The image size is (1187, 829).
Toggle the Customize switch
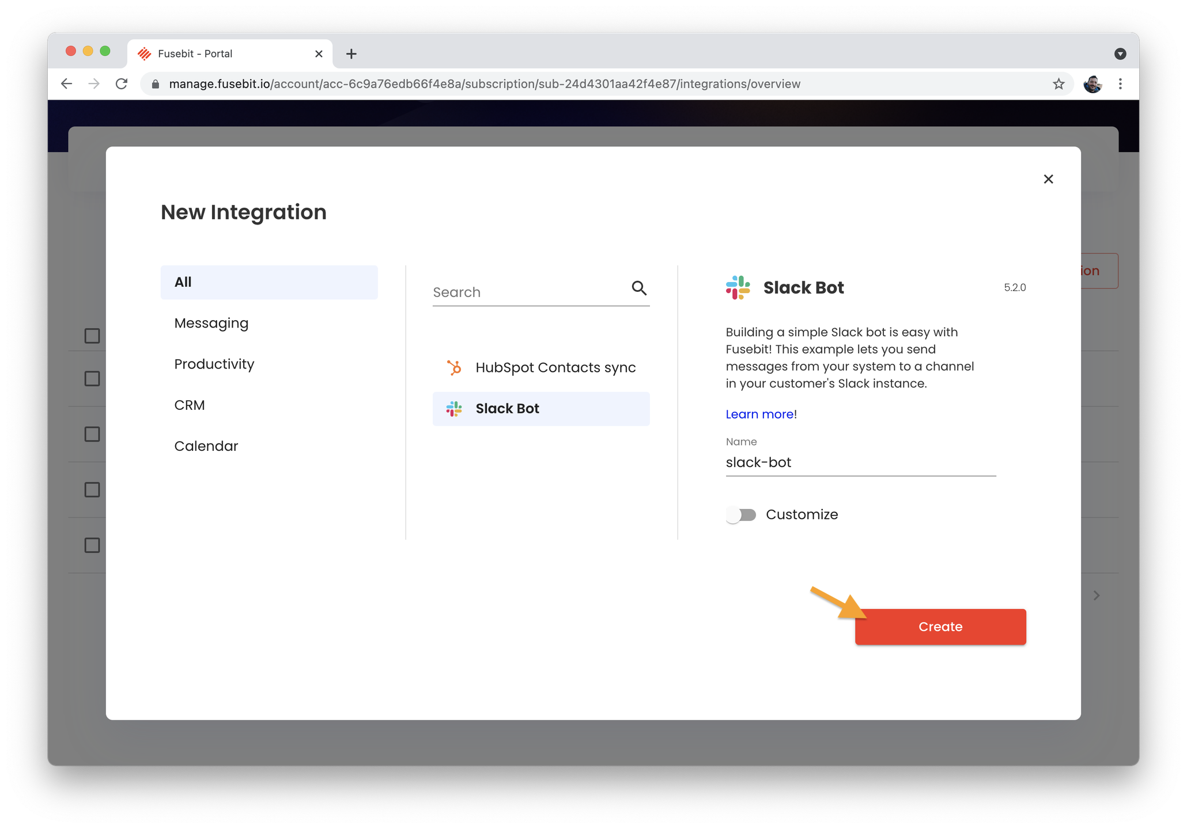tap(741, 515)
